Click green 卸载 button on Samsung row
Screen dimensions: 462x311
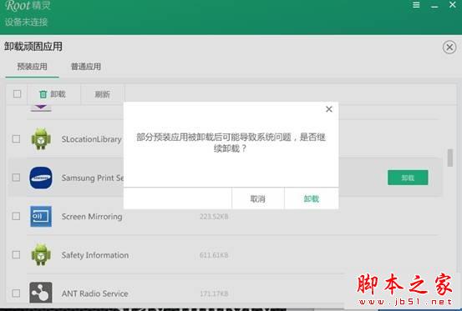408,178
